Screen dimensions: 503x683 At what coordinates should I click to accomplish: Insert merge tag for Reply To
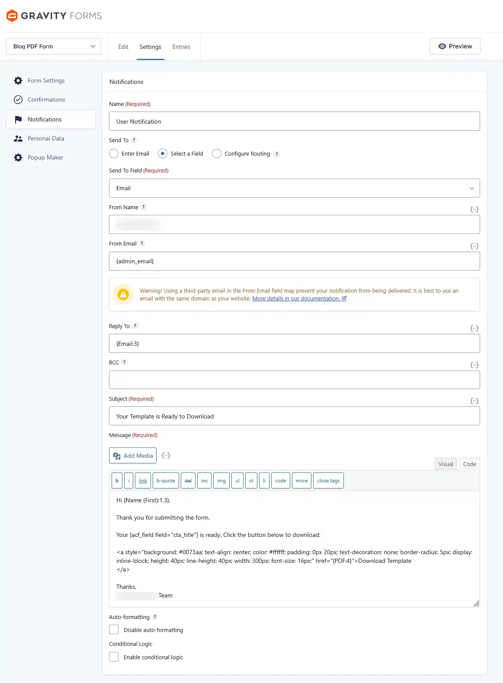(x=474, y=328)
